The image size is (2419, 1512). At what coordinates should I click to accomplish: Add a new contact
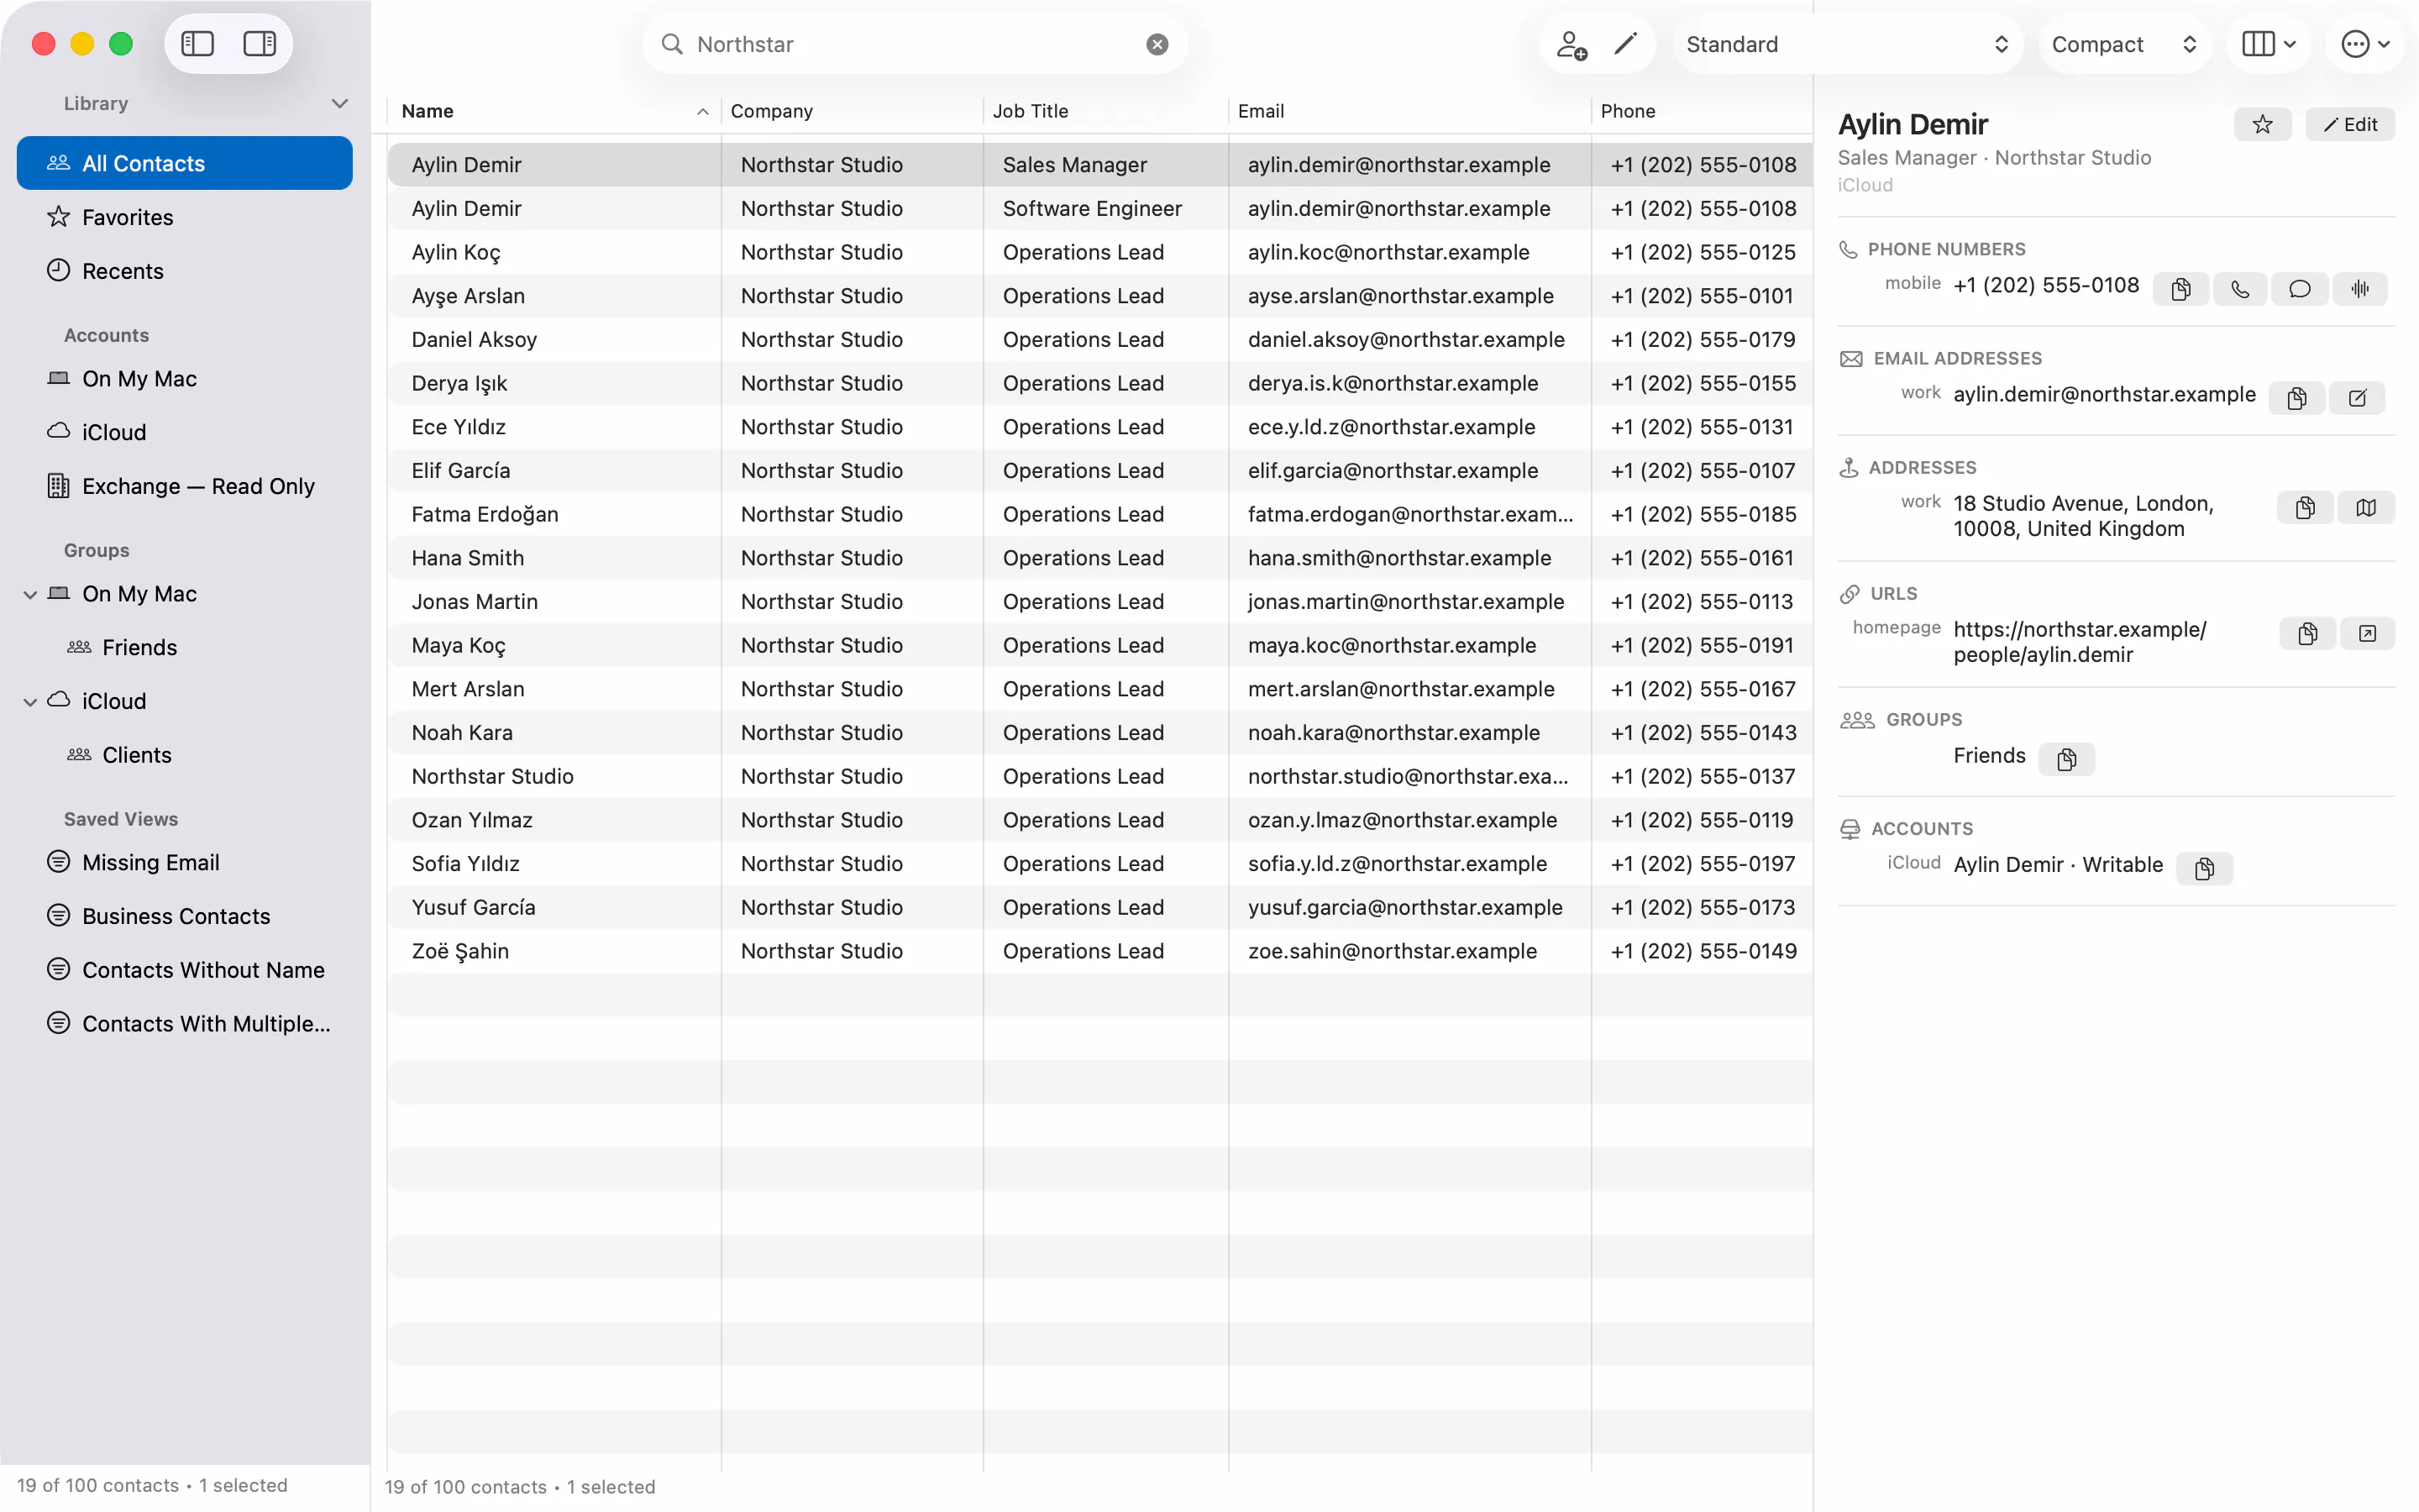point(1572,44)
